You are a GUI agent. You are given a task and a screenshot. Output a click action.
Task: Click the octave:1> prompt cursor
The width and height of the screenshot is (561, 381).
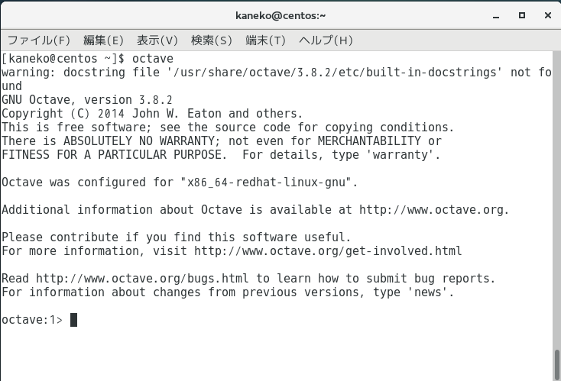coord(73,320)
